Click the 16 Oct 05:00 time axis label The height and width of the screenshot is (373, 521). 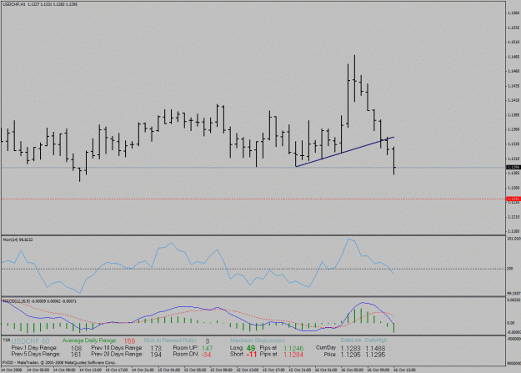353,370
